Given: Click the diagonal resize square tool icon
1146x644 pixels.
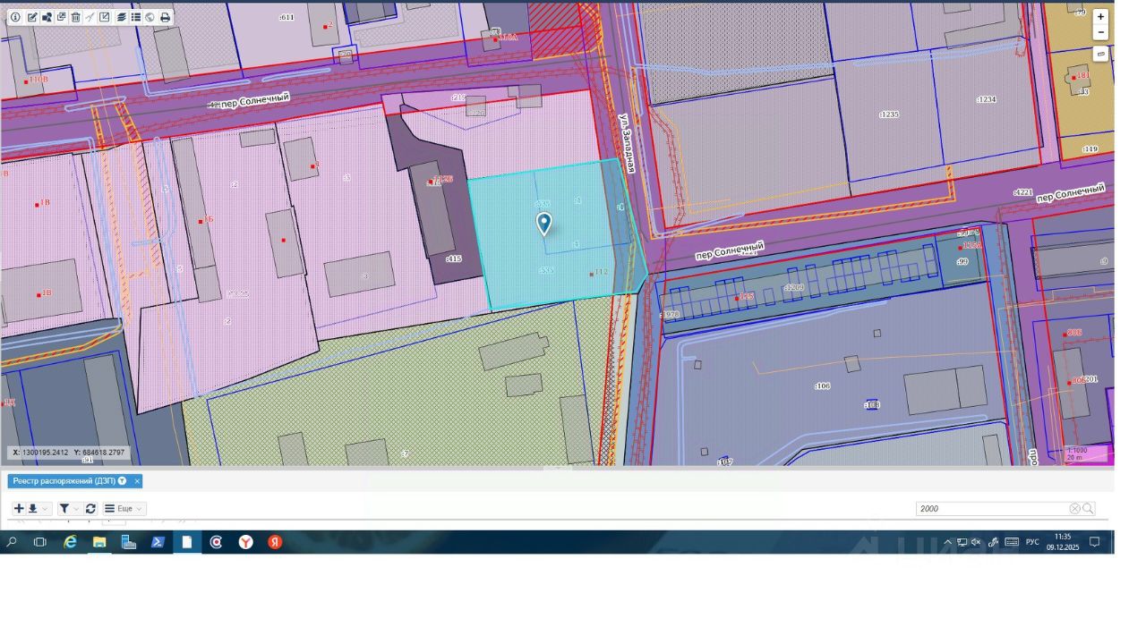Looking at the screenshot, I should (104, 17).
